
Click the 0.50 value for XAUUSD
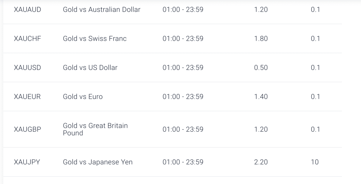click(261, 68)
